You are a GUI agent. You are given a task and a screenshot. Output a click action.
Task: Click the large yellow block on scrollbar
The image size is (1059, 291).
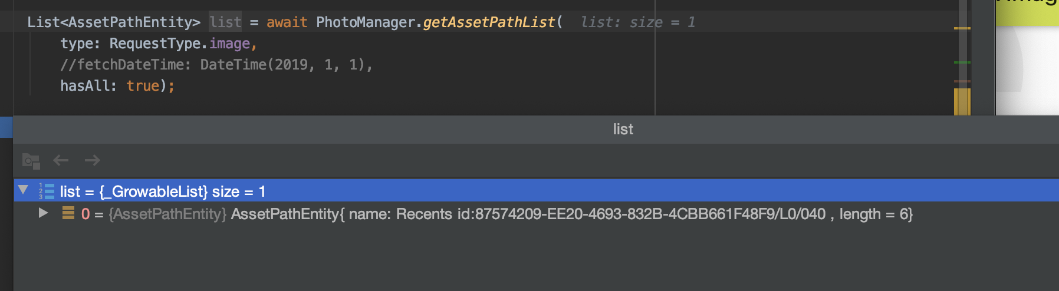click(x=962, y=101)
